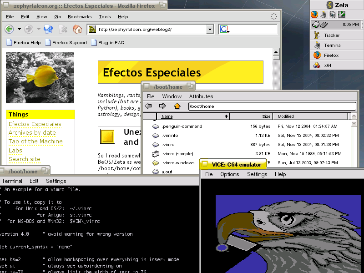Click the Firefox Support bookmark
364x273 pixels.
(x=69, y=43)
